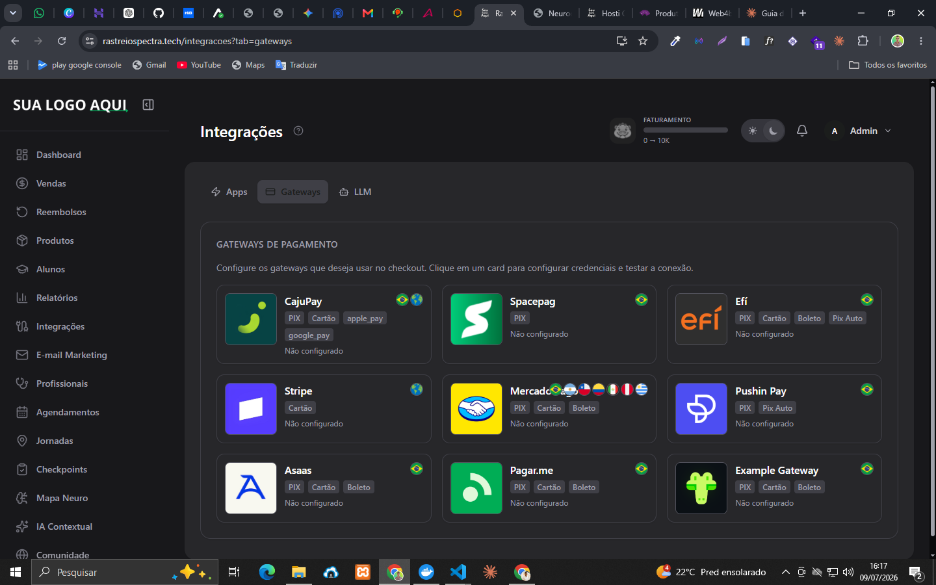Collapse the sidebar with the panel icon
936x585 pixels.
[x=148, y=105]
